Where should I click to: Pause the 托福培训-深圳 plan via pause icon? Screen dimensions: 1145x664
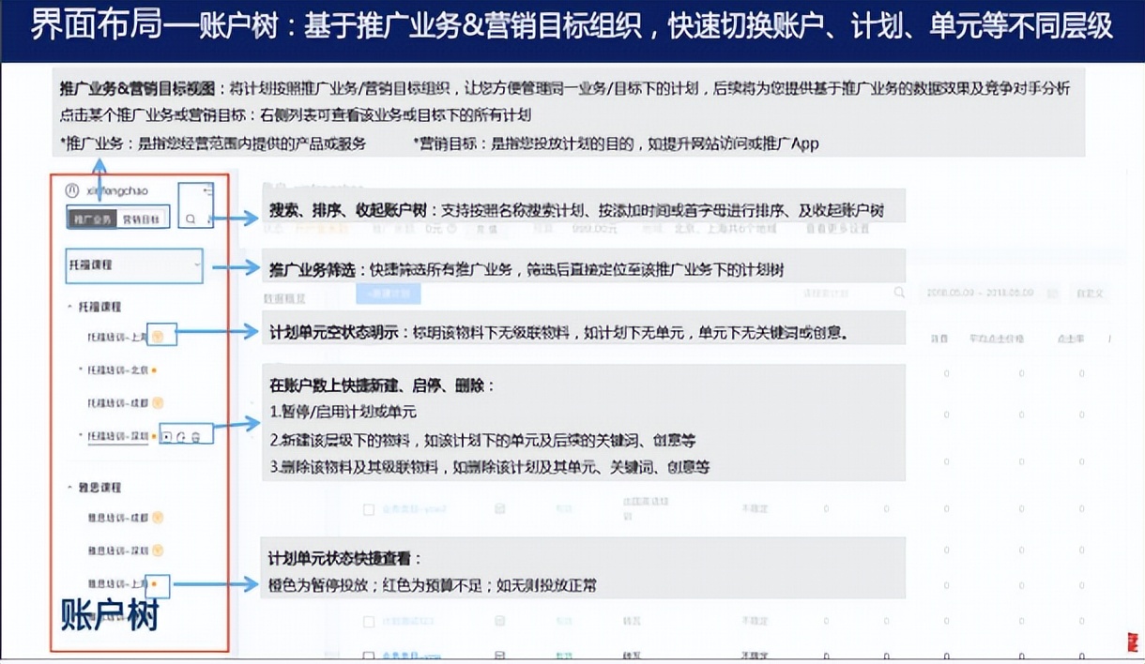coord(167,437)
